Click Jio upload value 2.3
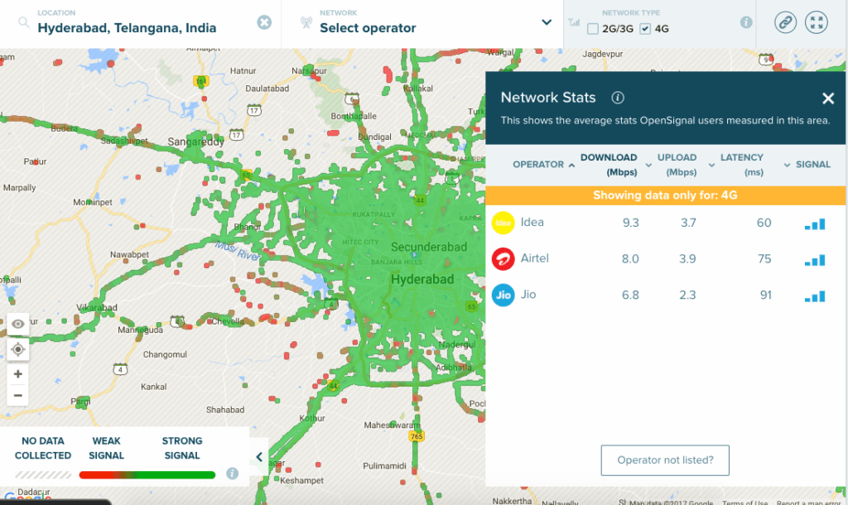 [x=687, y=295]
